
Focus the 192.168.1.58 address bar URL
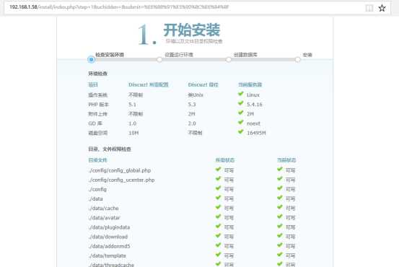coord(119,7)
